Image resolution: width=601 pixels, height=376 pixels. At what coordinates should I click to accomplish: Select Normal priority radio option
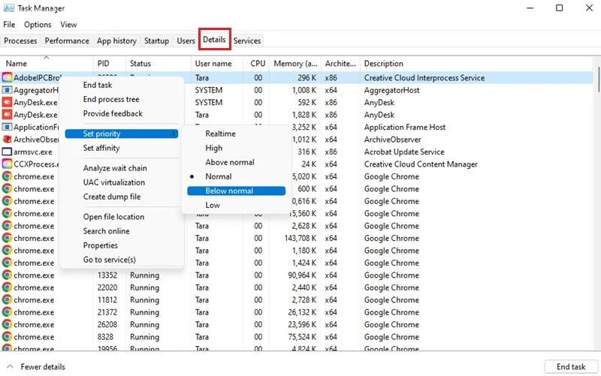click(219, 176)
